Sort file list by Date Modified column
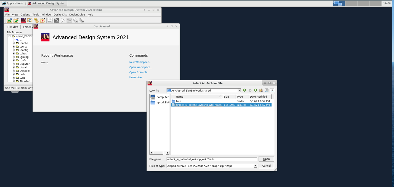 (x=260, y=97)
